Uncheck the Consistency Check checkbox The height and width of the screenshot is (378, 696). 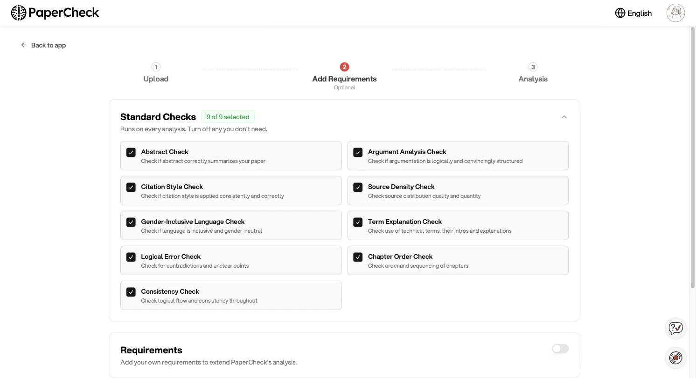tap(131, 292)
